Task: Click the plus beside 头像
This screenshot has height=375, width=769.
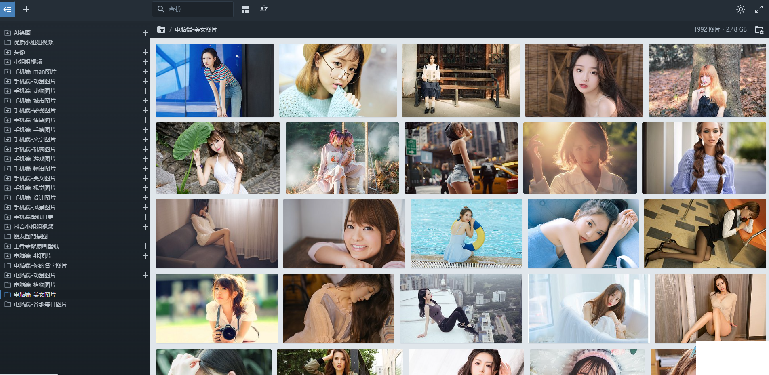Action: click(x=145, y=52)
